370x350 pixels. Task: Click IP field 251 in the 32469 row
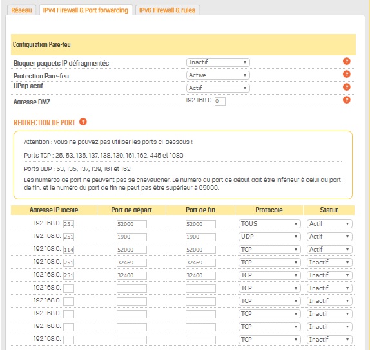(69, 262)
